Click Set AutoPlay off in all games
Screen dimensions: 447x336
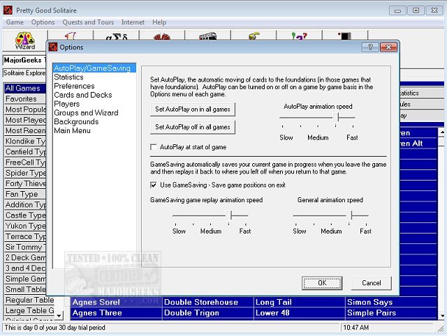pyautogui.click(x=193, y=127)
